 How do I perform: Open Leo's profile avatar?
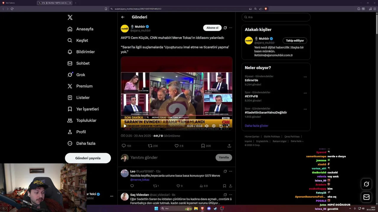(x=125, y=173)
